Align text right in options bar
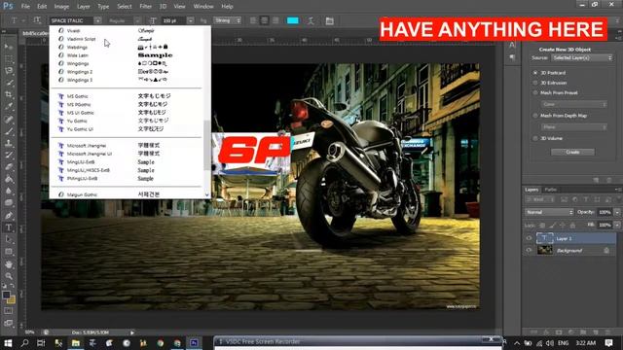 (275, 20)
